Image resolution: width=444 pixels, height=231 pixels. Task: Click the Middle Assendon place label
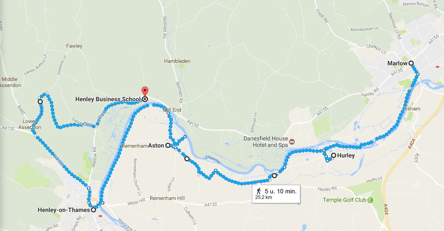point(10,82)
